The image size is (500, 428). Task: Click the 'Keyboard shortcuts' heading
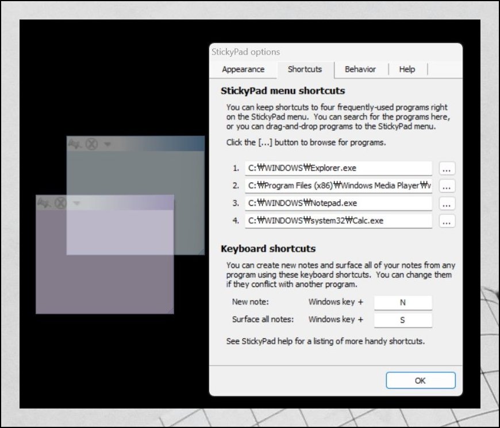tap(268, 249)
